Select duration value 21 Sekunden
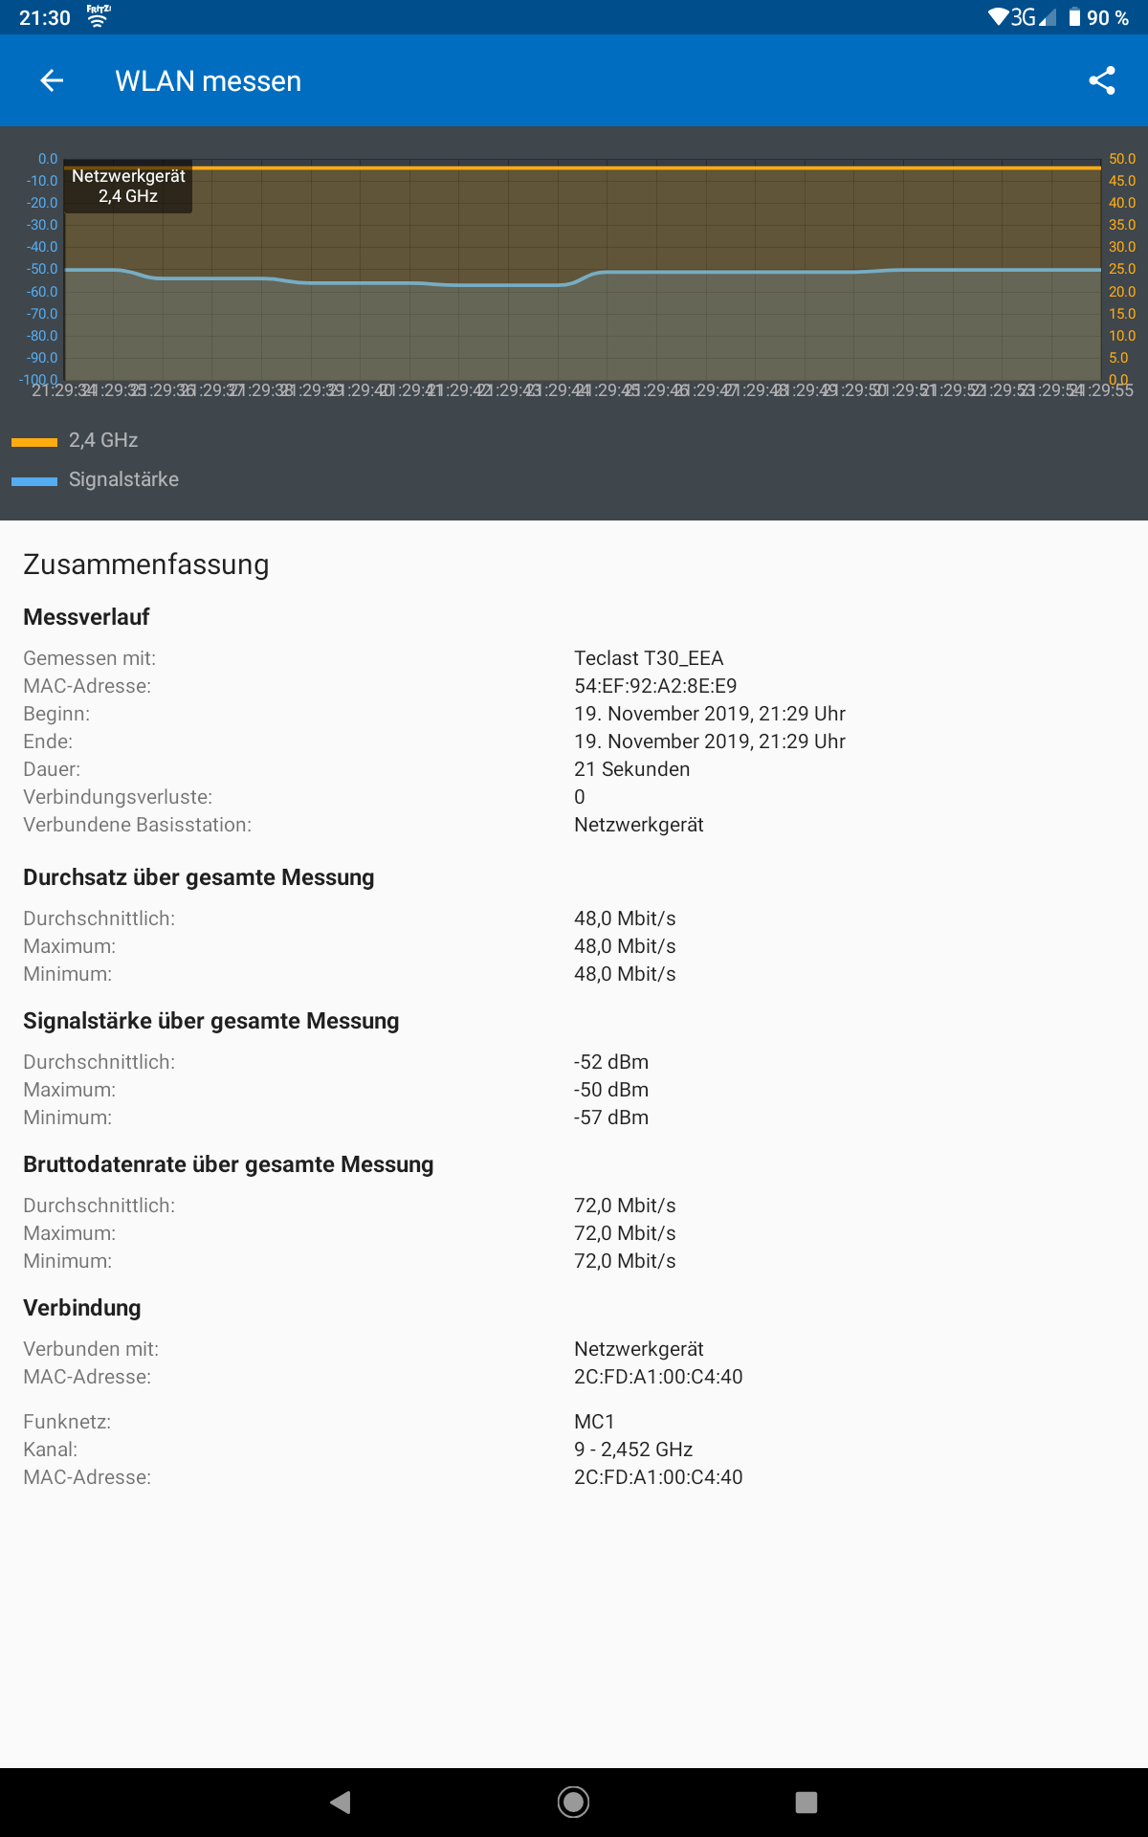Viewport: 1148px width, 1837px height. coord(631,769)
